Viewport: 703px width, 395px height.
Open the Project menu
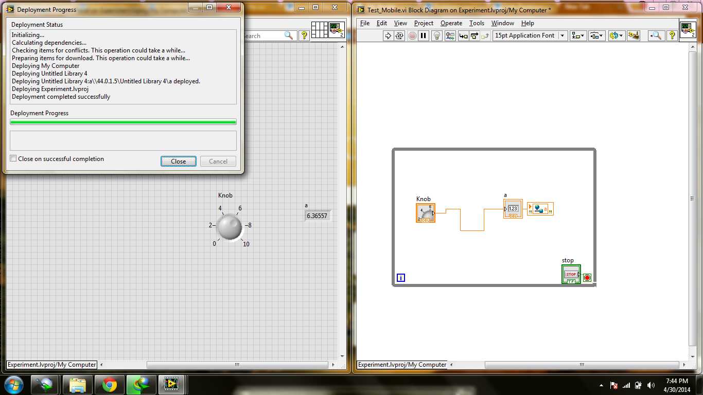click(x=424, y=23)
